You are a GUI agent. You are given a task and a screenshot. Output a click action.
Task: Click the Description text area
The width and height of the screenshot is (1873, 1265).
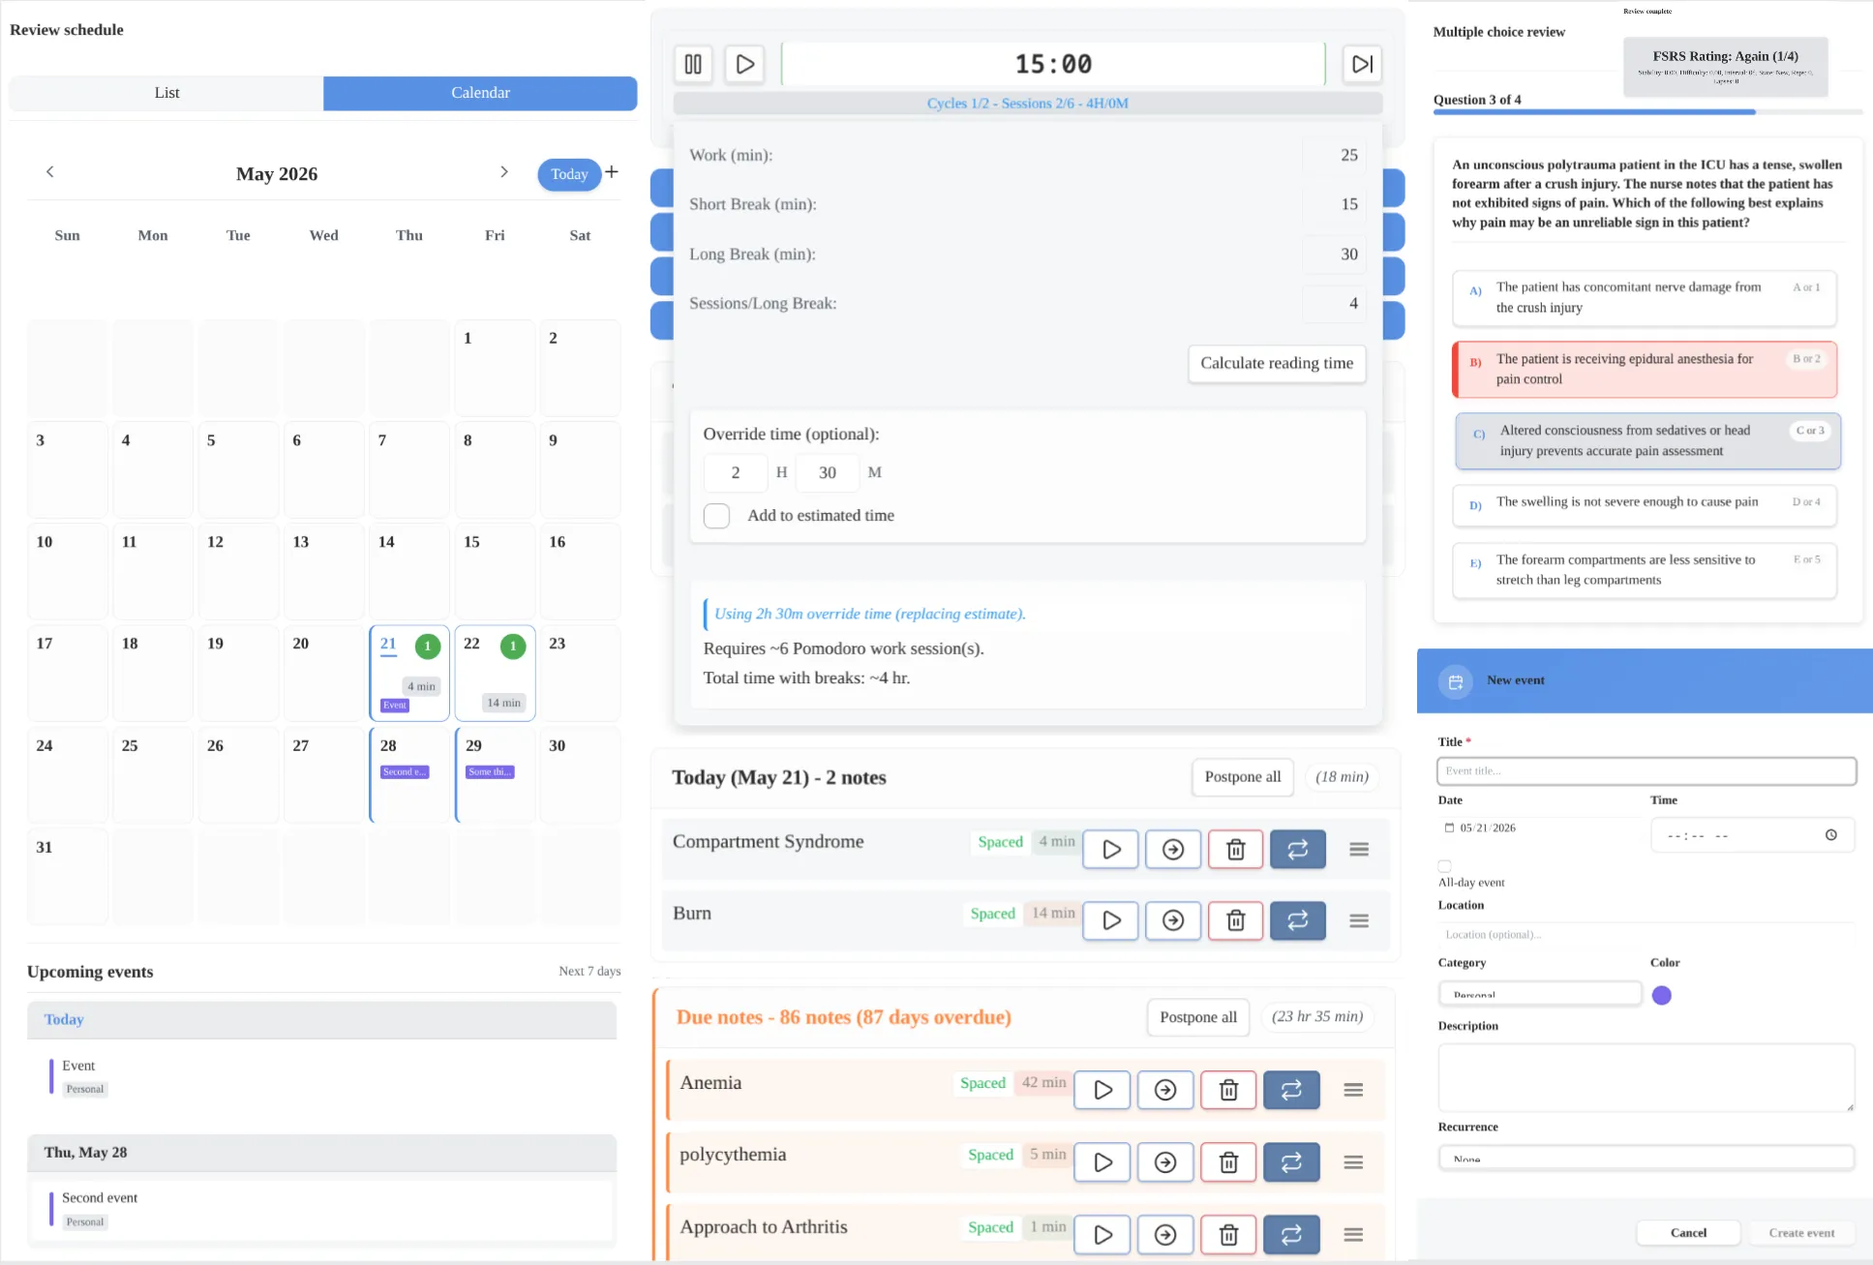pos(1646,1077)
